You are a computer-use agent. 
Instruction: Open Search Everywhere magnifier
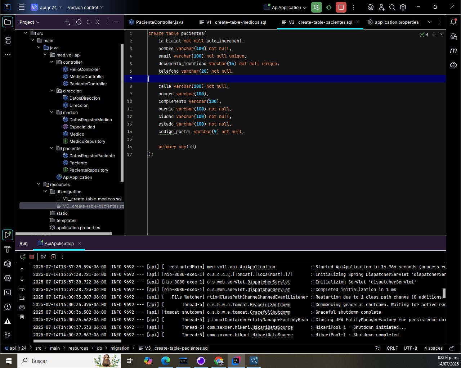point(392,7)
